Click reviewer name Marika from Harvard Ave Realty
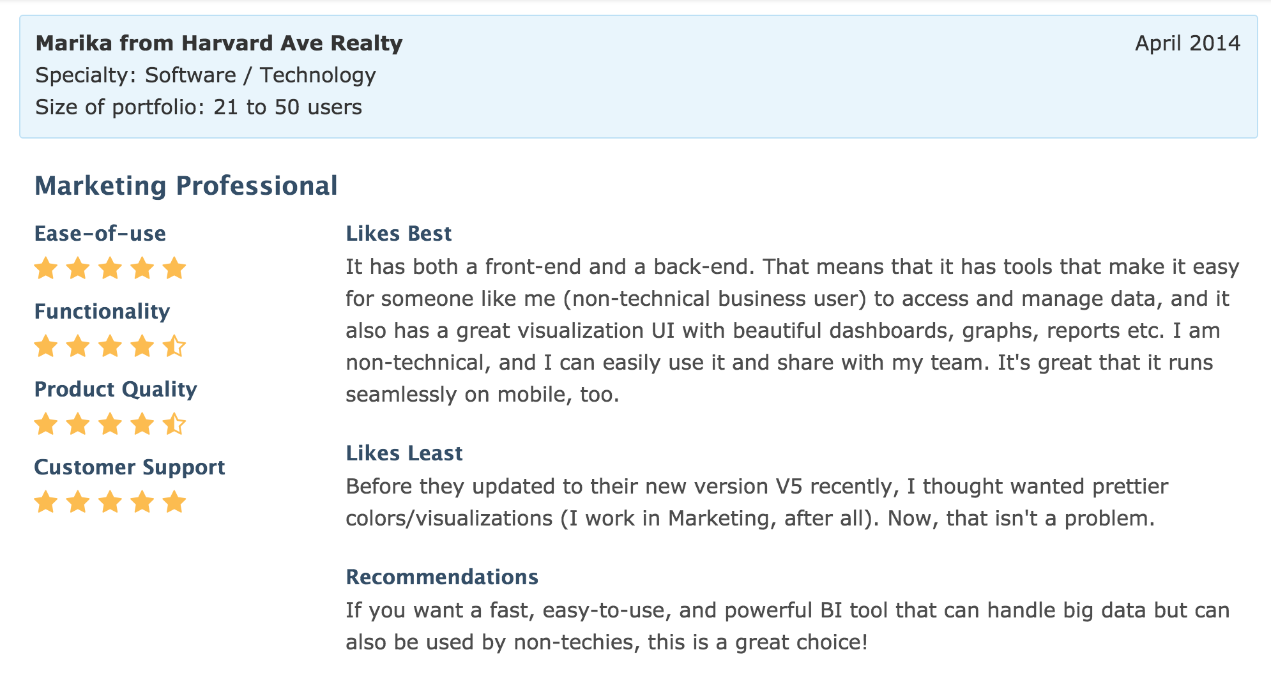This screenshot has height=673, width=1271. pyautogui.click(x=219, y=43)
